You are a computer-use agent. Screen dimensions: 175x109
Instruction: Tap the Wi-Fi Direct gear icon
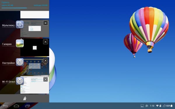coord(20,81)
